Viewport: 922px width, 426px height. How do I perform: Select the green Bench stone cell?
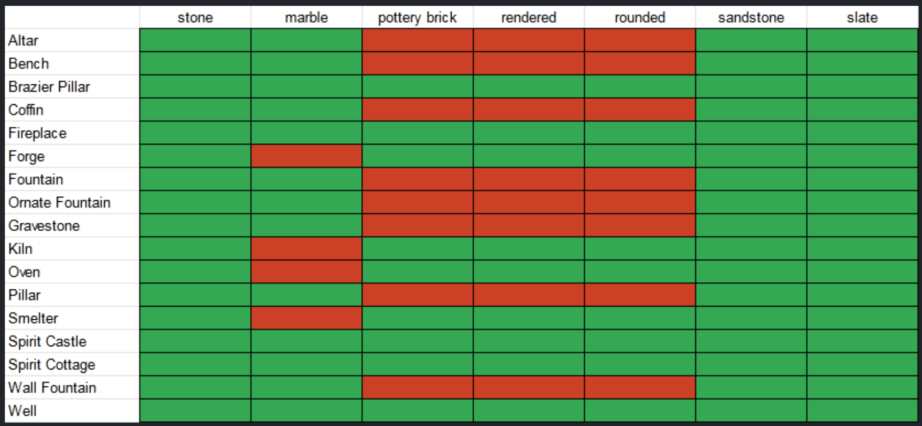[195, 63]
